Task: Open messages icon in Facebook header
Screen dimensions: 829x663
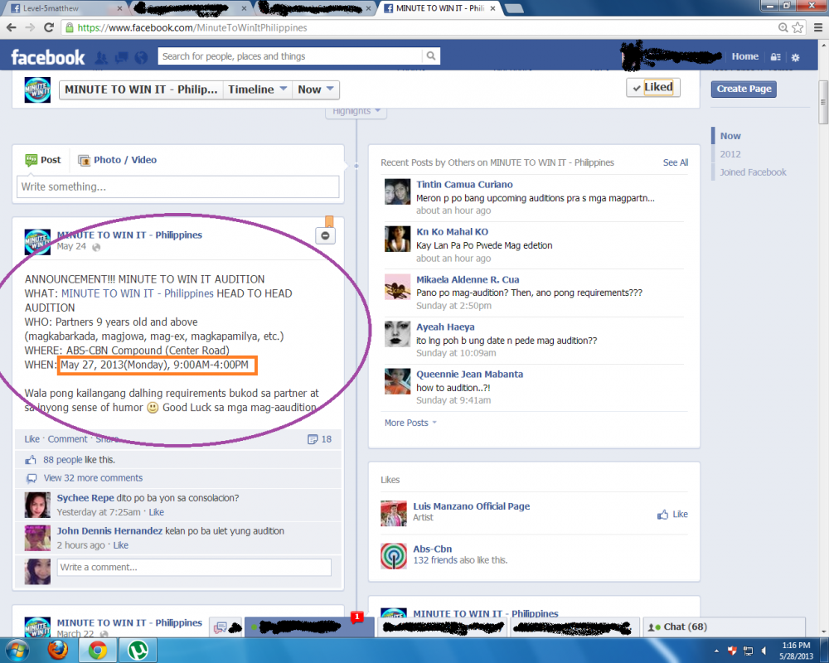Action: 121,58
